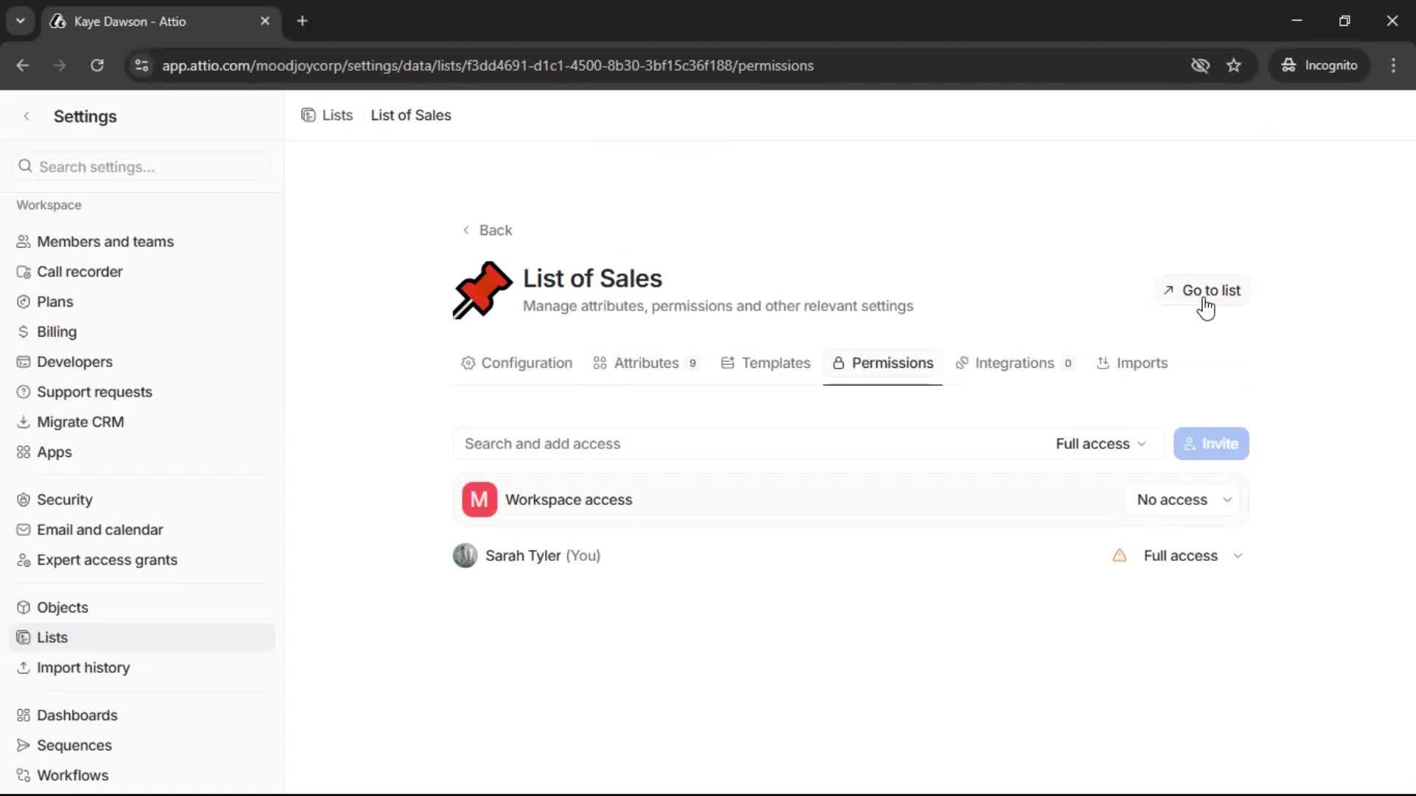
Task: Click Go to list
Action: 1203,290
